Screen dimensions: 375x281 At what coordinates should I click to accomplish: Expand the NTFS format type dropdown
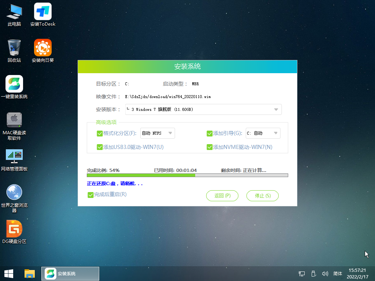click(x=170, y=133)
